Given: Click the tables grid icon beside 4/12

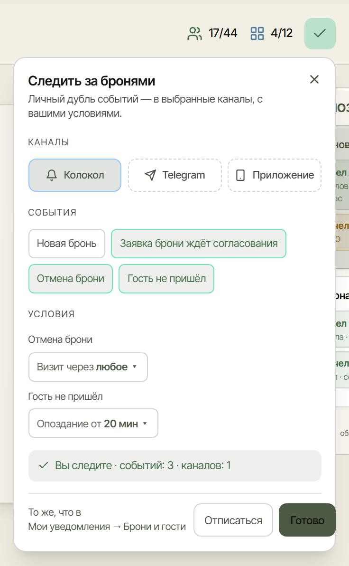Looking at the screenshot, I should click(x=257, y=34).
